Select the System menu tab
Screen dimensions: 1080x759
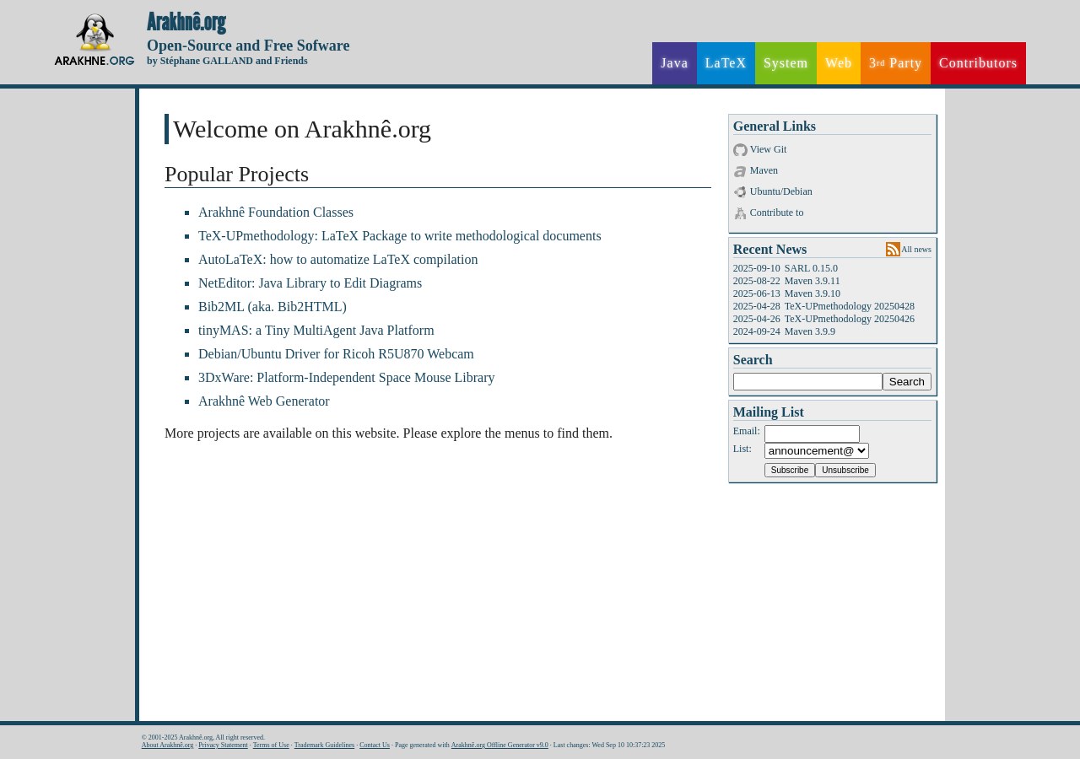pyautogui.click(x=786, y=63)
